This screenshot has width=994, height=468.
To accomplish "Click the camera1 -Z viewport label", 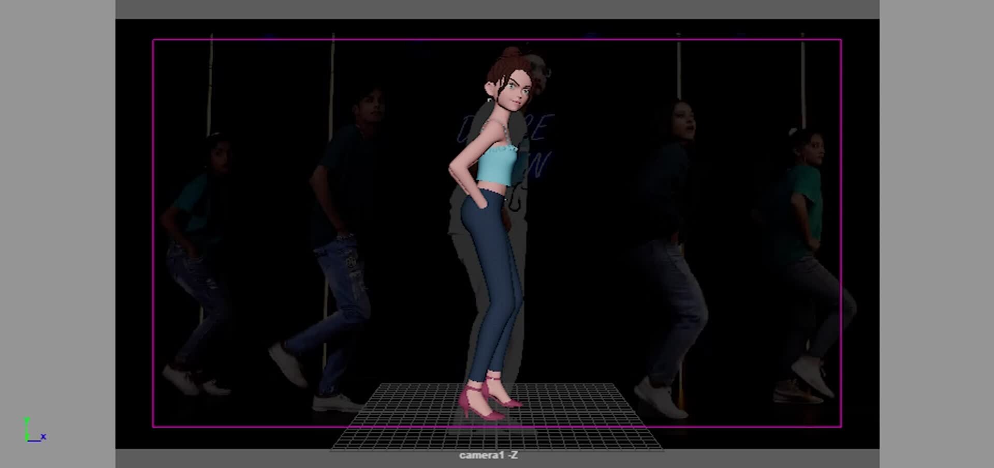I will pyautogui.click(x=489, y=456).
